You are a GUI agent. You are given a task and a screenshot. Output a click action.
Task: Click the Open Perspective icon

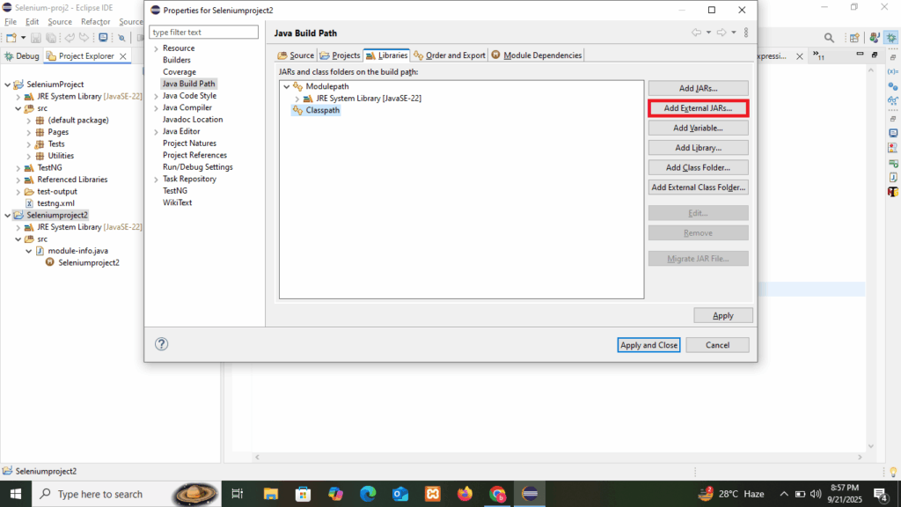pos(853,38)
